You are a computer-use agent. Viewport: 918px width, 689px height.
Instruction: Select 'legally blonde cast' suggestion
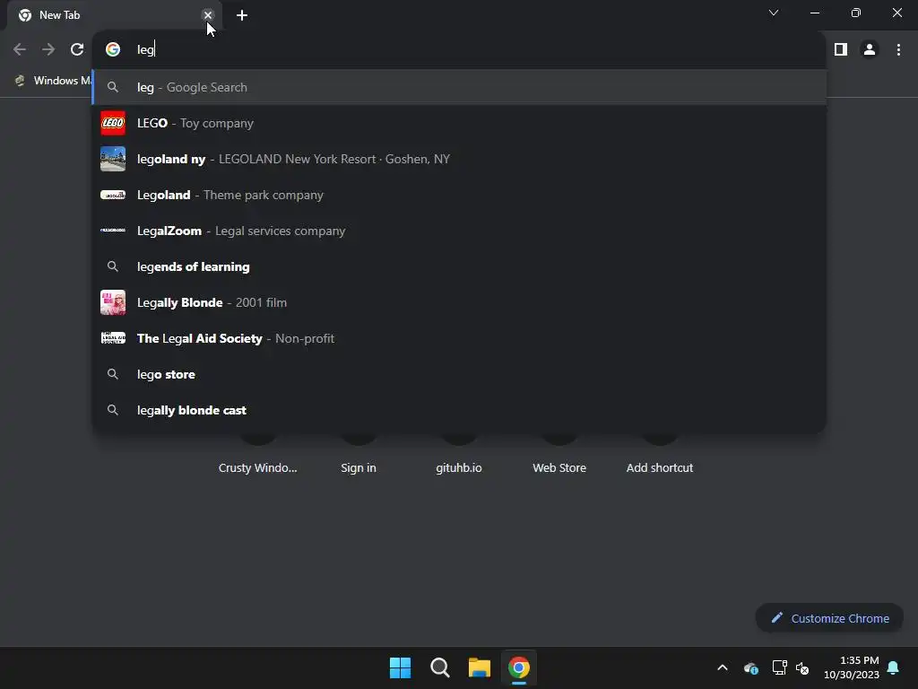click(459, 410)
